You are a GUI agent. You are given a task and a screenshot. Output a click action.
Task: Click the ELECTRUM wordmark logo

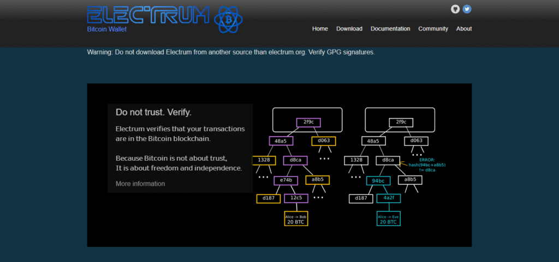tap(148, 15)
